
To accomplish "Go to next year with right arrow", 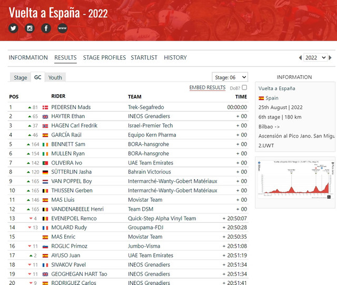I will point(330,57).
